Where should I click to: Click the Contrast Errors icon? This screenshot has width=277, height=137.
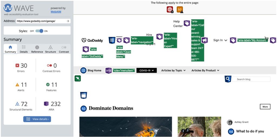[50, 65]
